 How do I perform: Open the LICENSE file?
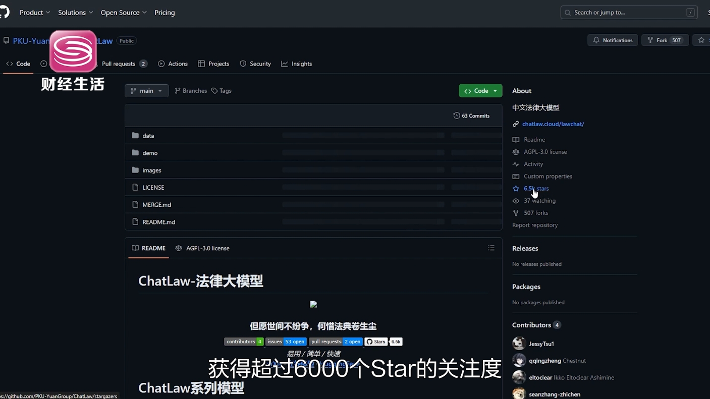pos(153,188)
